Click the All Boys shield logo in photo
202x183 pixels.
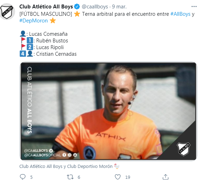coord(183,149)
